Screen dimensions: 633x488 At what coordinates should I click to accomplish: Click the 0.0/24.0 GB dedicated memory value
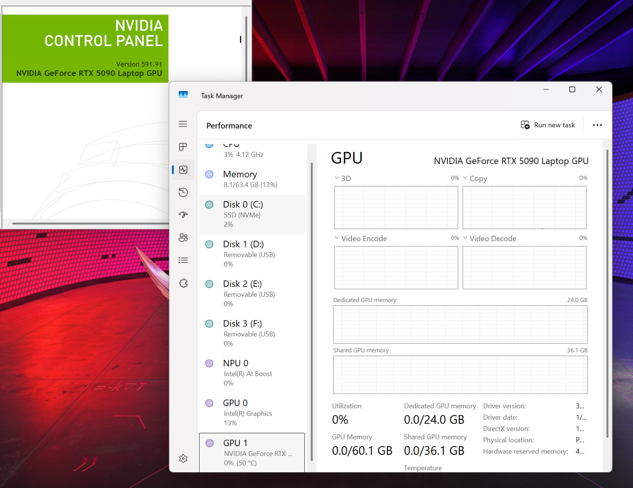tap(434, 420)
